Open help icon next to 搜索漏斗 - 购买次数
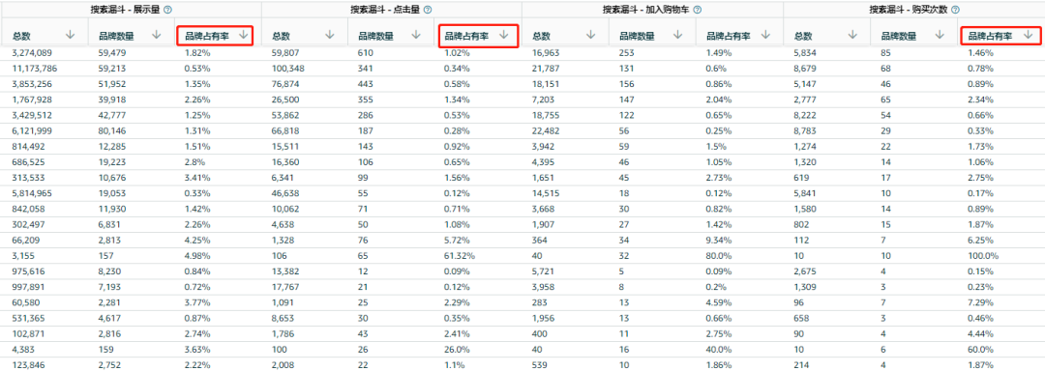1045x371 pixels. click(x=955, y=10)
